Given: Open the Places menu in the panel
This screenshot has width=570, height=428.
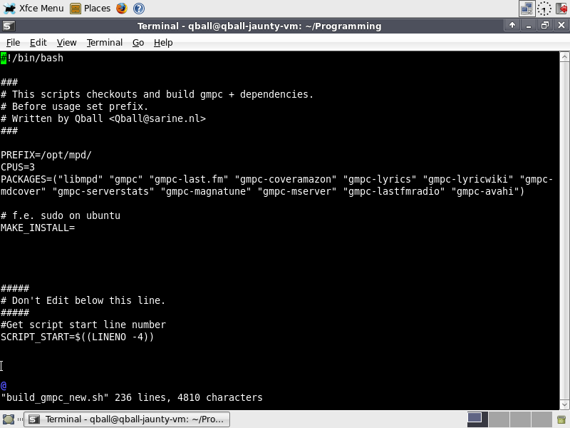Looking at the screenshot, I should tap(90, 8).
